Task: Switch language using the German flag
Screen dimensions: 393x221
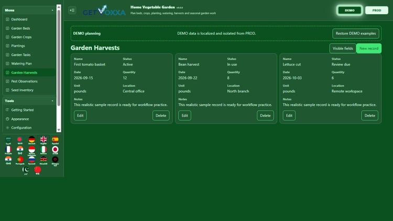Action: coord(31,140)
